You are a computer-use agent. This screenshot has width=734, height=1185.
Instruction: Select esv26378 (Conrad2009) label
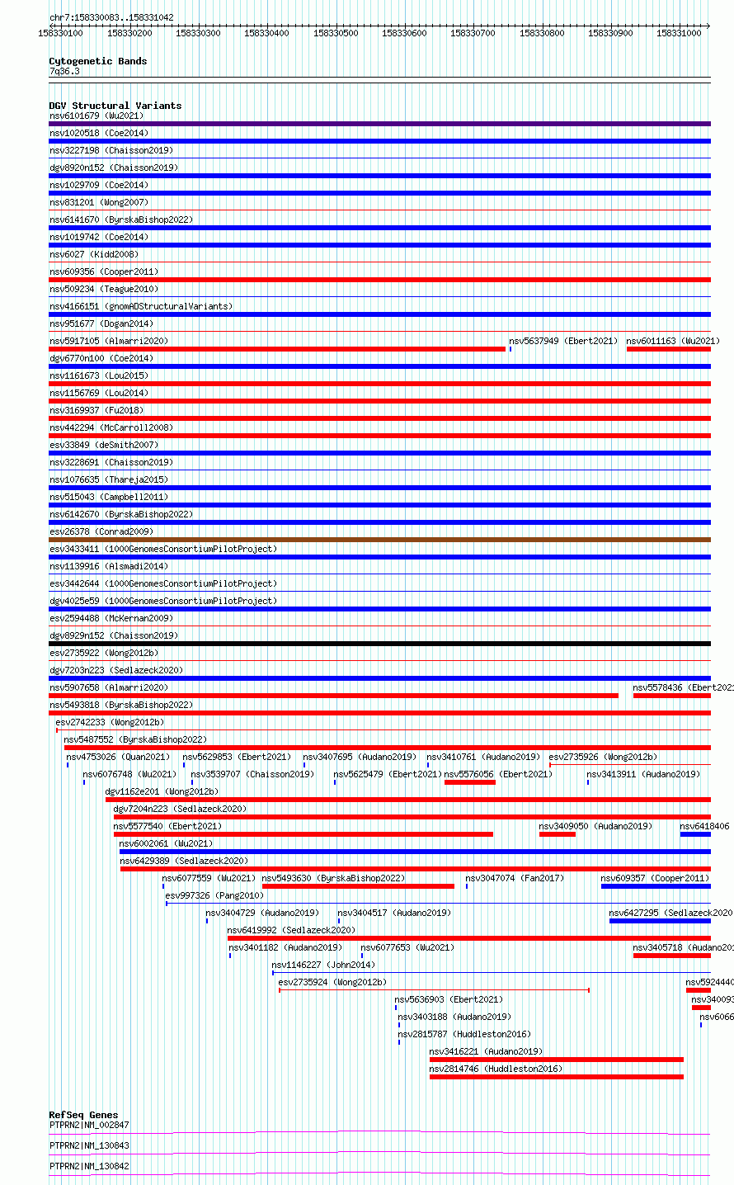(x=101, y=531)
